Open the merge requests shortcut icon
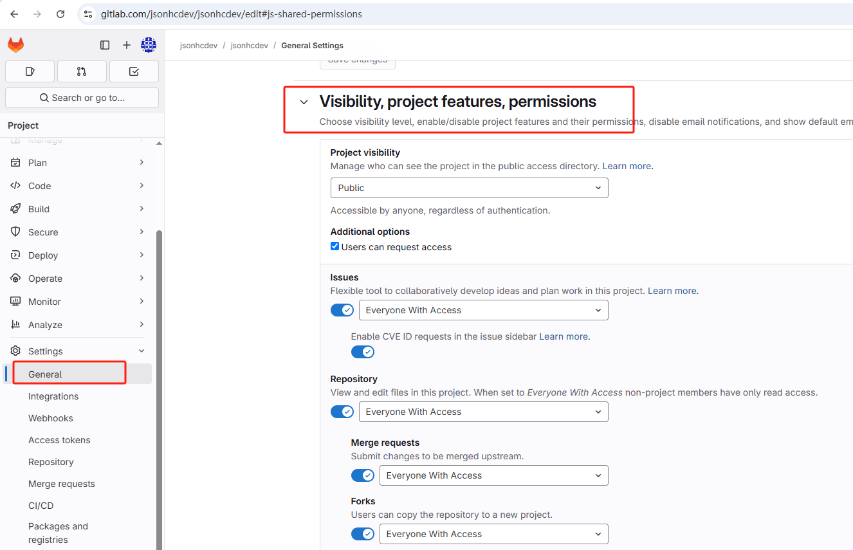The height and width of the screenshot is (550, 853). coord(82,71)
